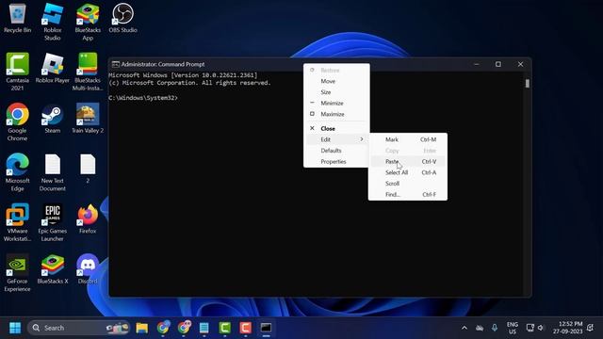Click the second Chrome taskbar icon
This screenshot has height=339, width=603.
click(184, 328)
